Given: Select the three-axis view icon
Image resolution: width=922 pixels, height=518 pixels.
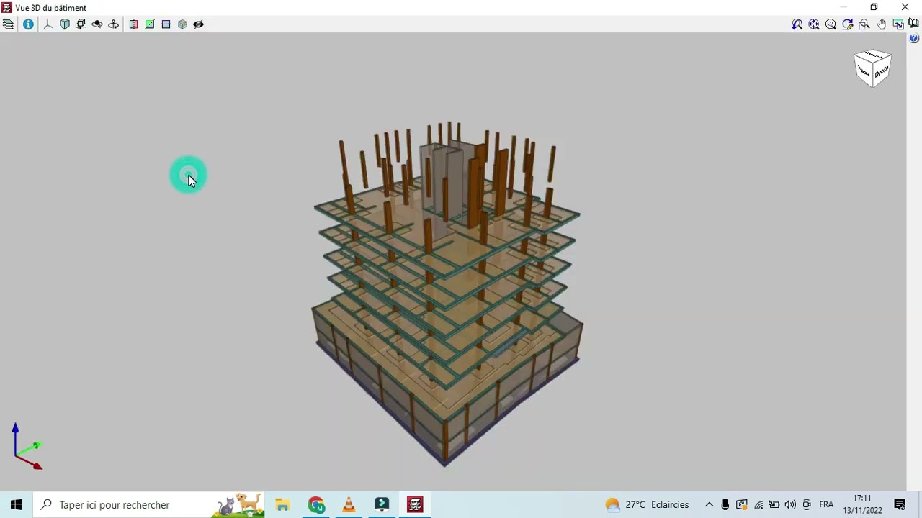Looking at the screenshot, I should [48, 24].
